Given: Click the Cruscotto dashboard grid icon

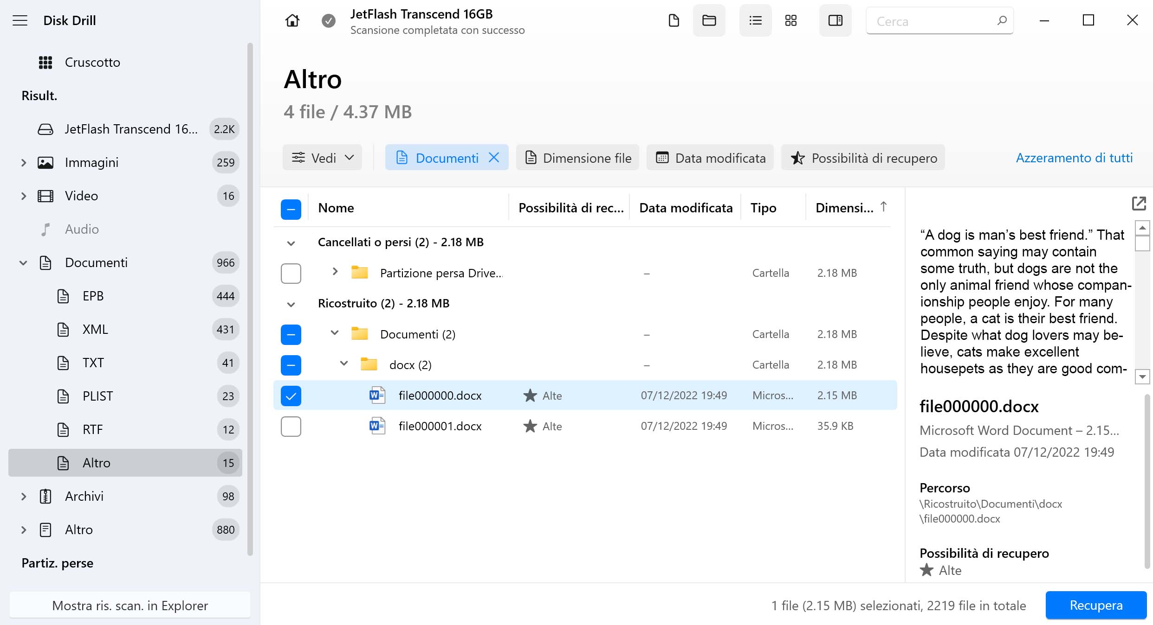Looking at the screenshot, I should tap(45, 63).
